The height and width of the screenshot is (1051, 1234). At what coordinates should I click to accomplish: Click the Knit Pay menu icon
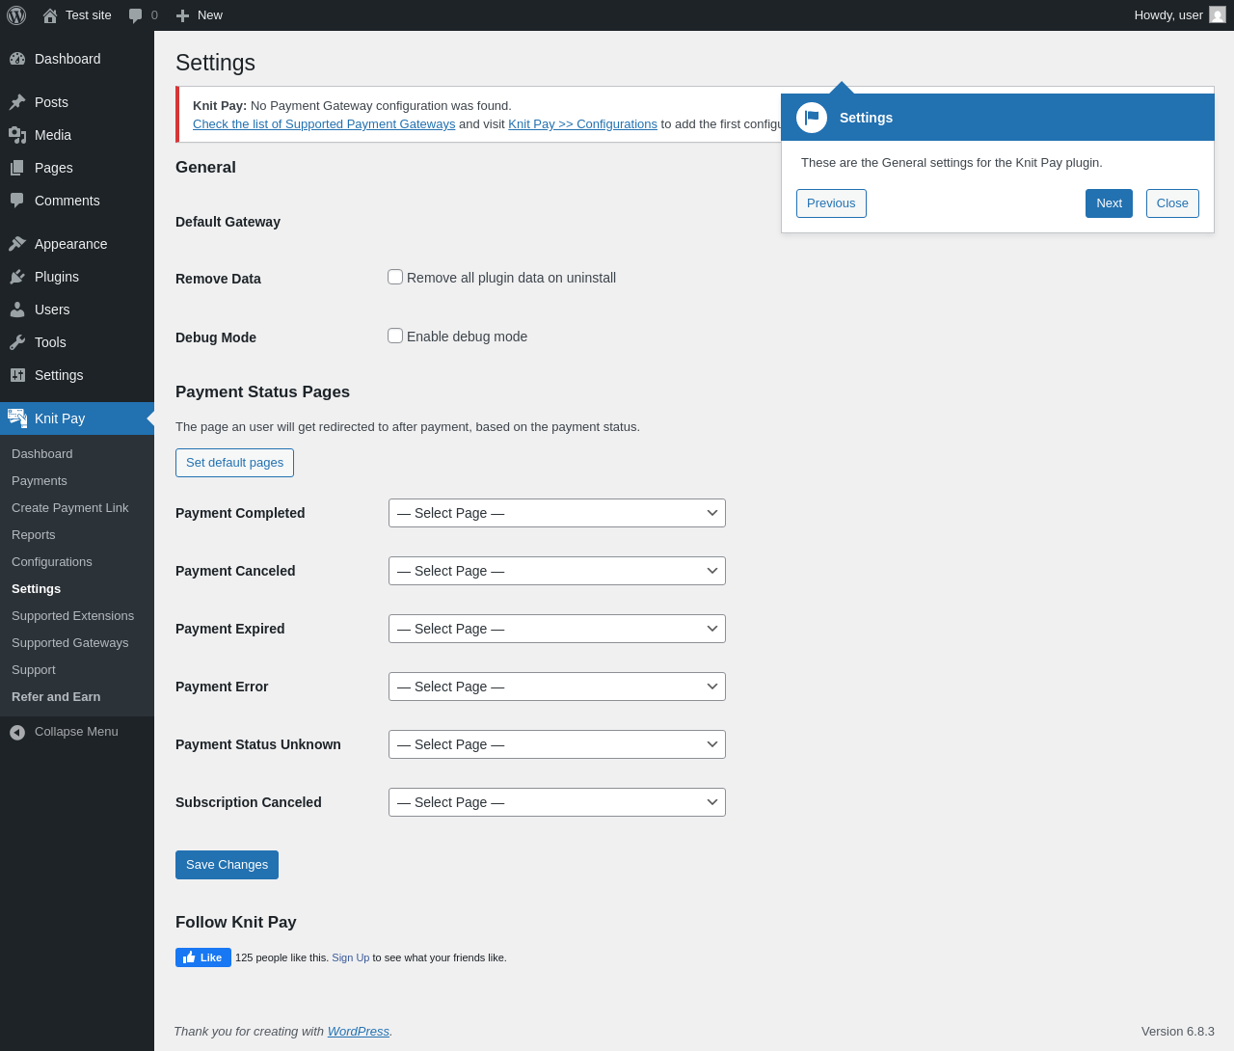(x=17, y=418)
